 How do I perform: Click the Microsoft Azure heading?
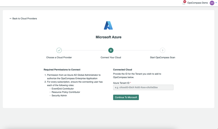coord(109,37)
